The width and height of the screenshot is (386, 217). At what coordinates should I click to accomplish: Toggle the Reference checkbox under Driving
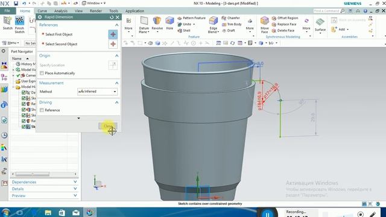[x=42, y=110]
